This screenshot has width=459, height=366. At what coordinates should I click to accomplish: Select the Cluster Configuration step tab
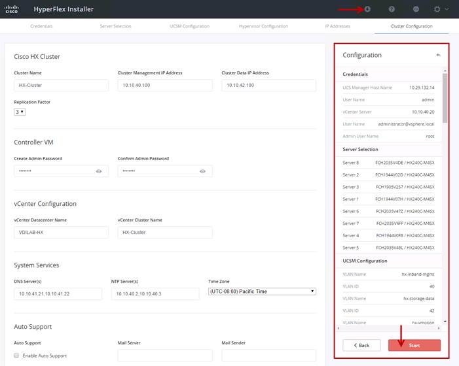(x=412, y=26)
